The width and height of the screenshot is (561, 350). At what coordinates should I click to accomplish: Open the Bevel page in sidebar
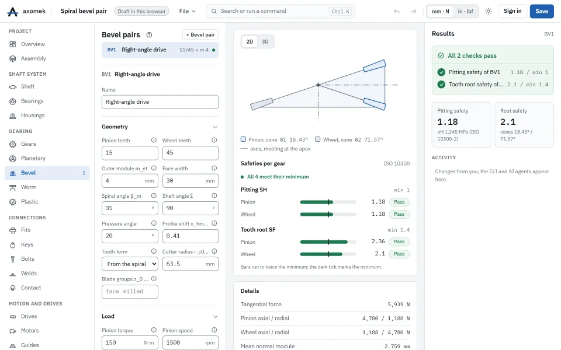point(47,173)
